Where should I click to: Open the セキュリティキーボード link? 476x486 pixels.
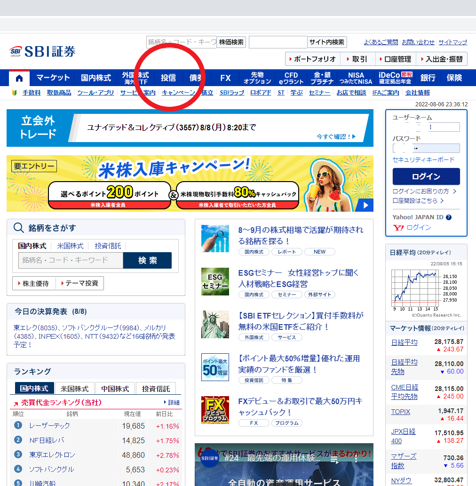424,159
